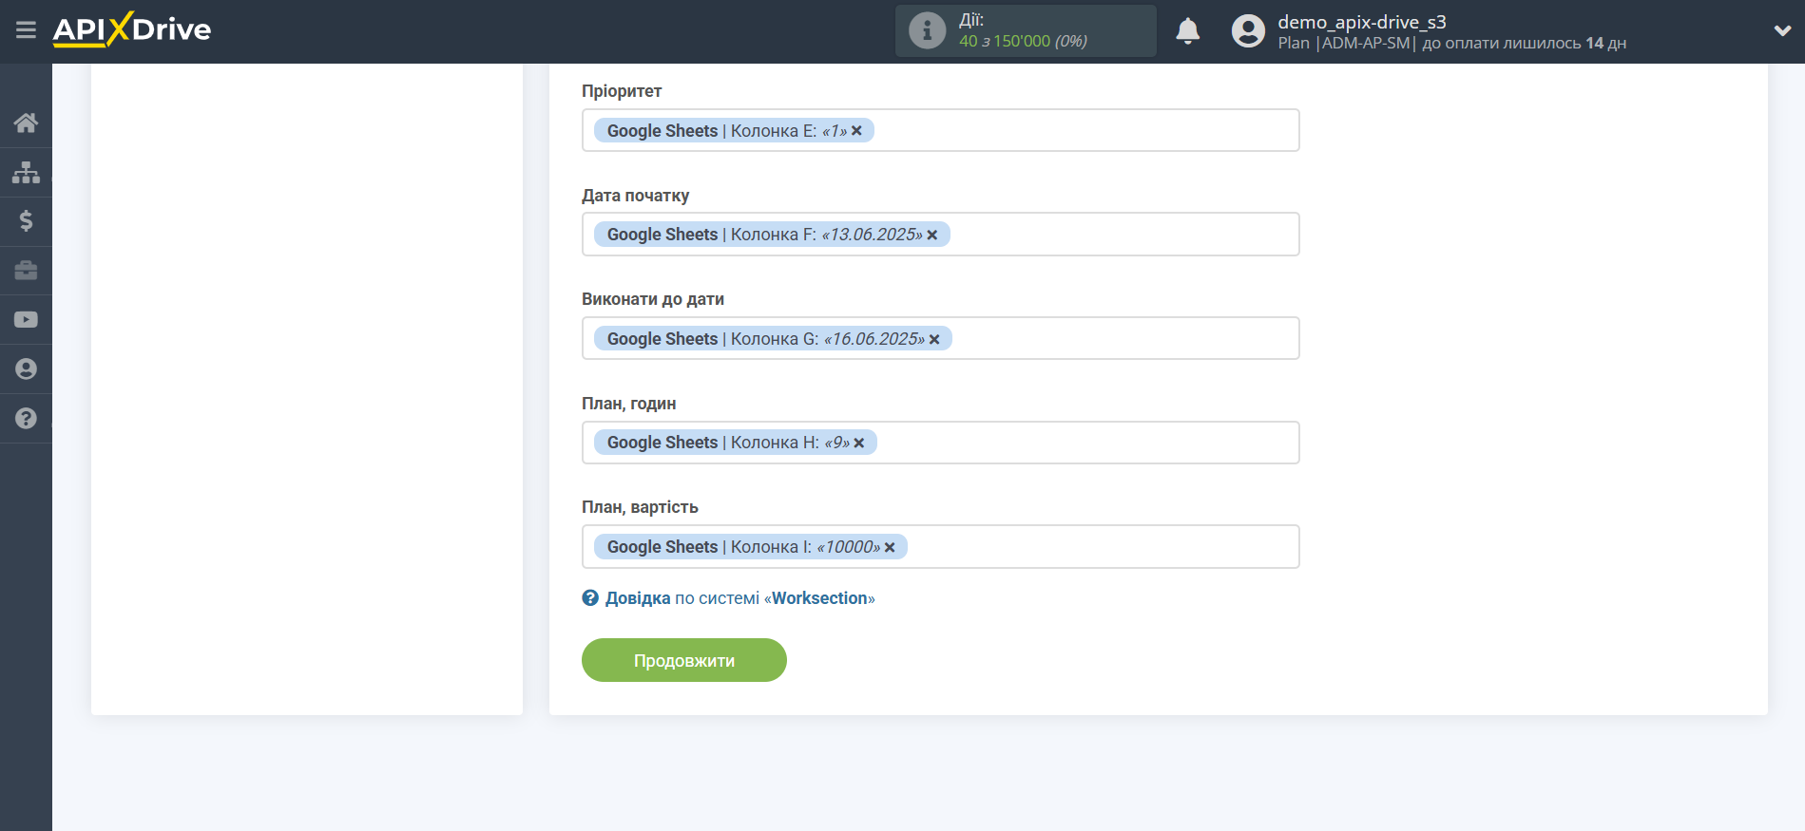Open the help question mark sidebar icon
This screenshot has width=1805, height=831.
[26, 419]
